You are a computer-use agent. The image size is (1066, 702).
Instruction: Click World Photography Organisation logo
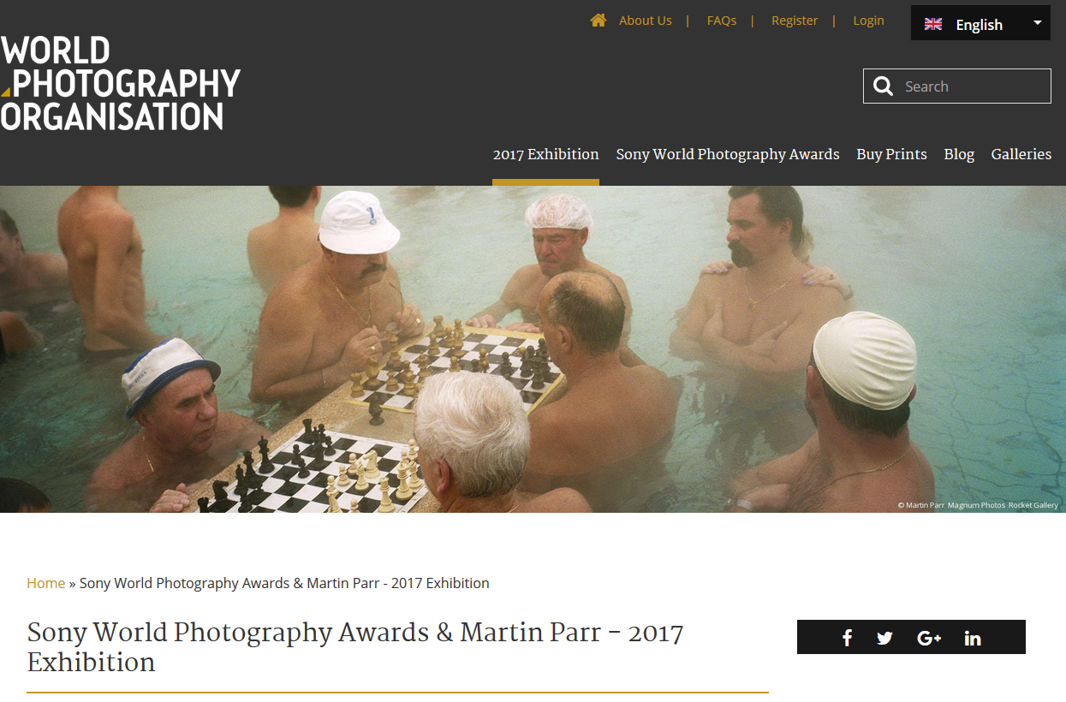pos(120,83)
